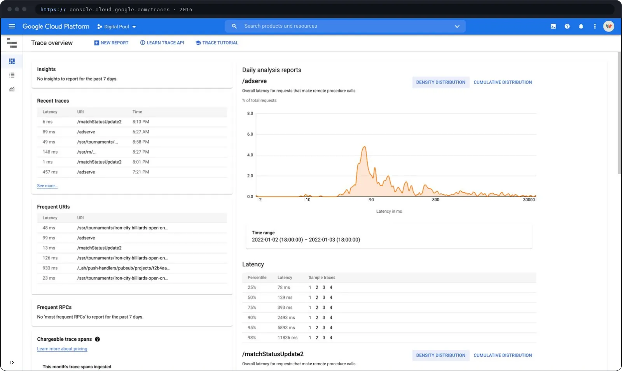Open sample trace 1 for 25% percentile

pos(310,287)
